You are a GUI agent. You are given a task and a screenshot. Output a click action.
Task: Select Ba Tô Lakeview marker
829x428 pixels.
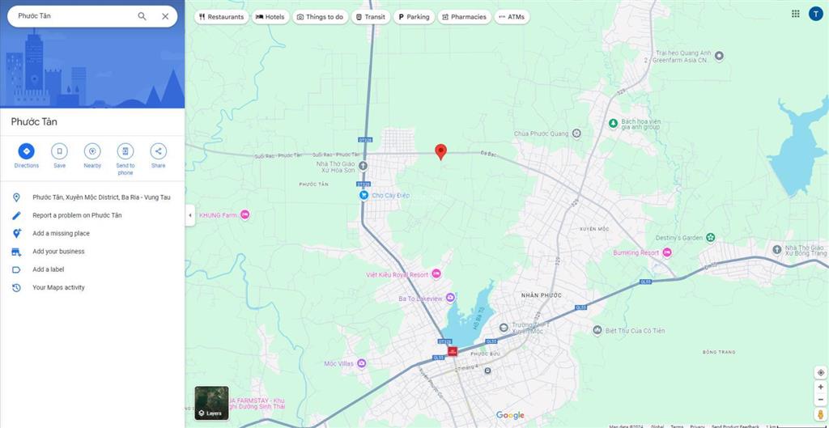coord(450,298)
